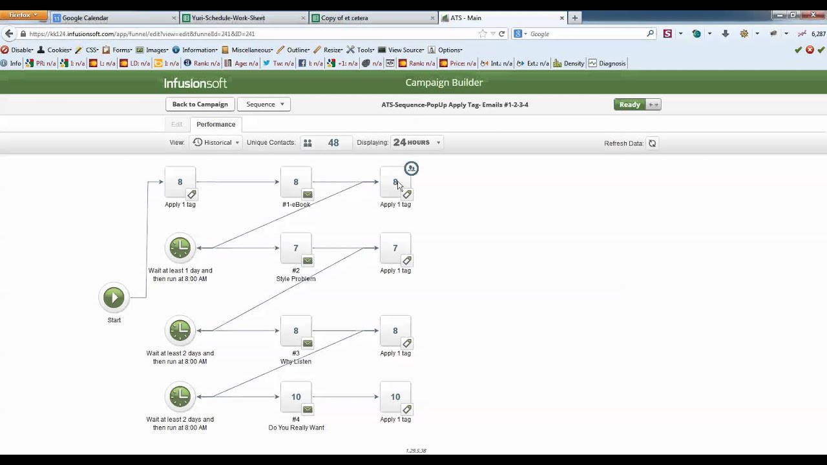Open the 24 HOURS display dropdown
The image size is (827, 465).
coord(417,143)
